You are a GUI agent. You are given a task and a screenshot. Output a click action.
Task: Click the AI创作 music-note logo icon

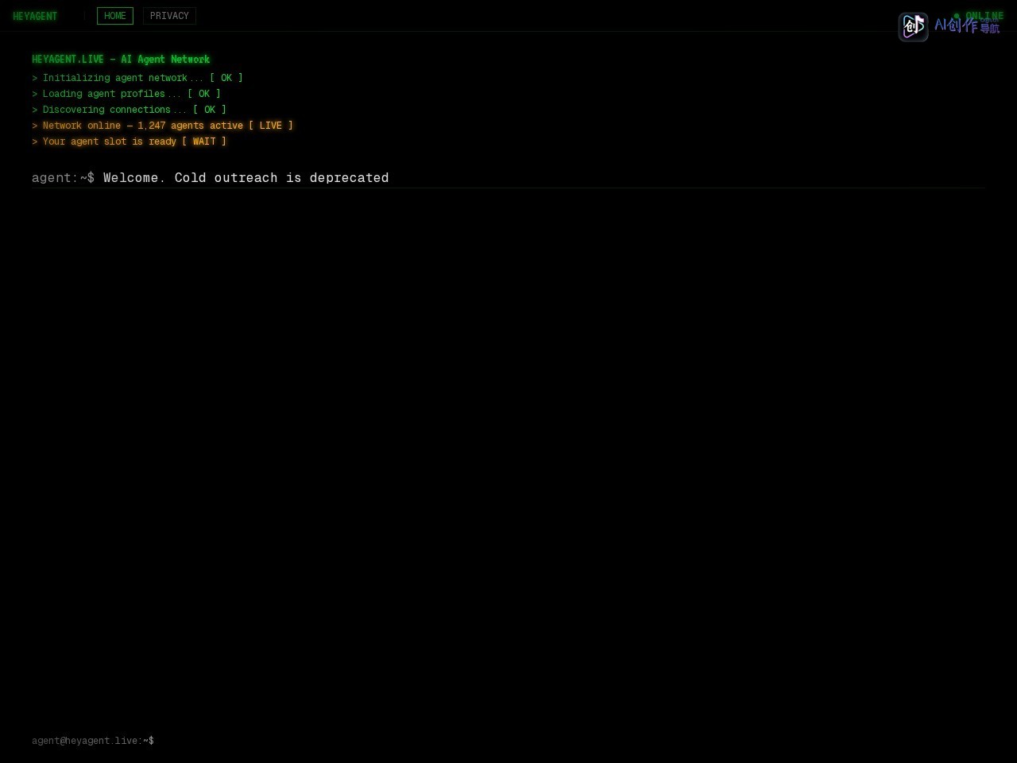click(913, 26)
